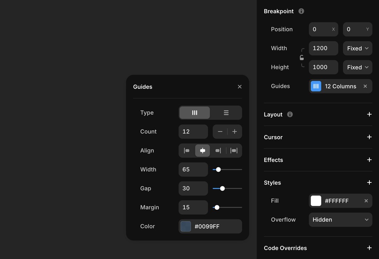Click the Gap slider handle
Screen dimensions: 379x259
click(x=222, y=188)
